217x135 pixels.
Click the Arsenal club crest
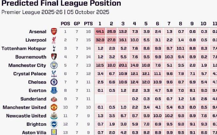point(54,31)
